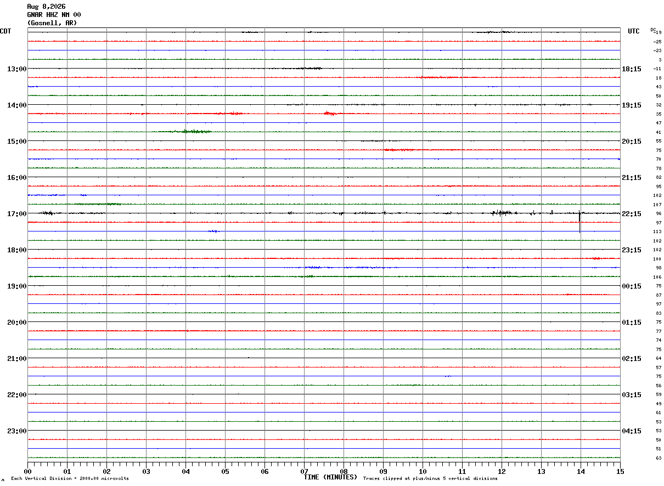
Task: Click the minute 07 axis tick label
Action: (x=304, y=471)
